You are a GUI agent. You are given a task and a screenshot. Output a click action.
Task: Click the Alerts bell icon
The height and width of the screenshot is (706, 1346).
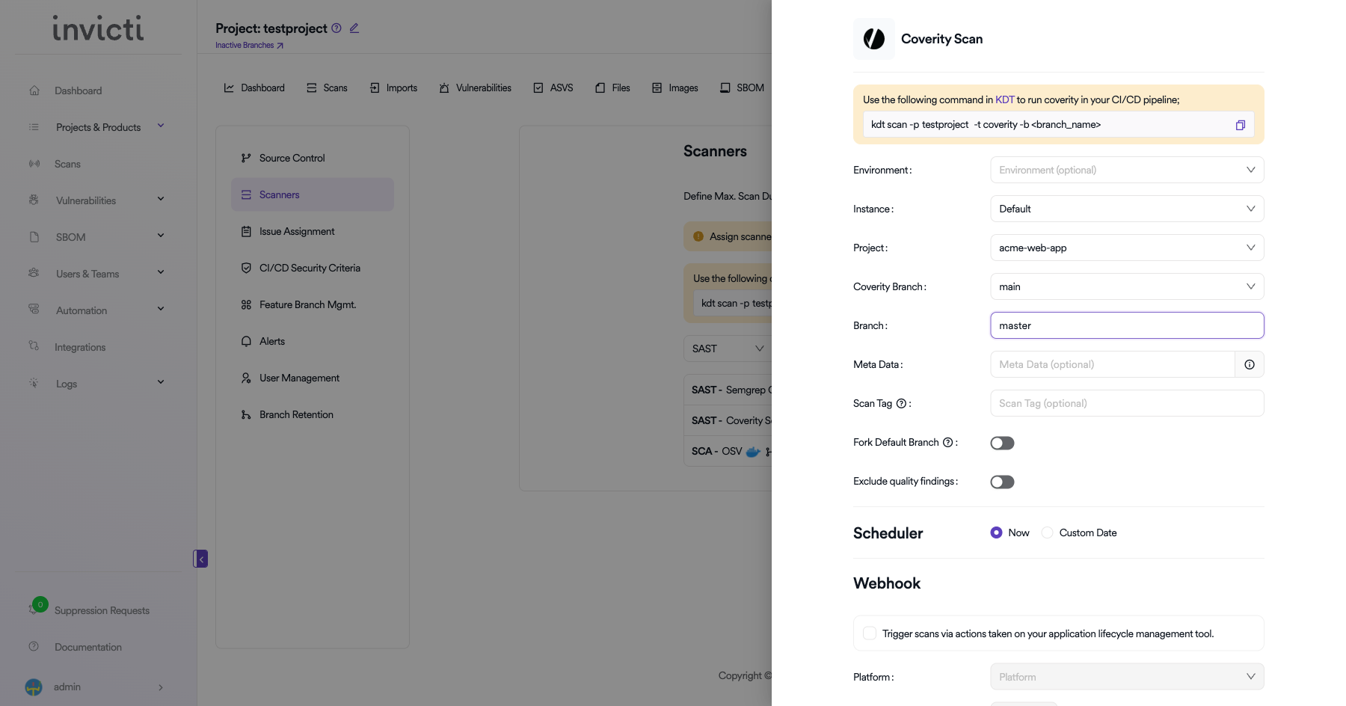point(246,341)
